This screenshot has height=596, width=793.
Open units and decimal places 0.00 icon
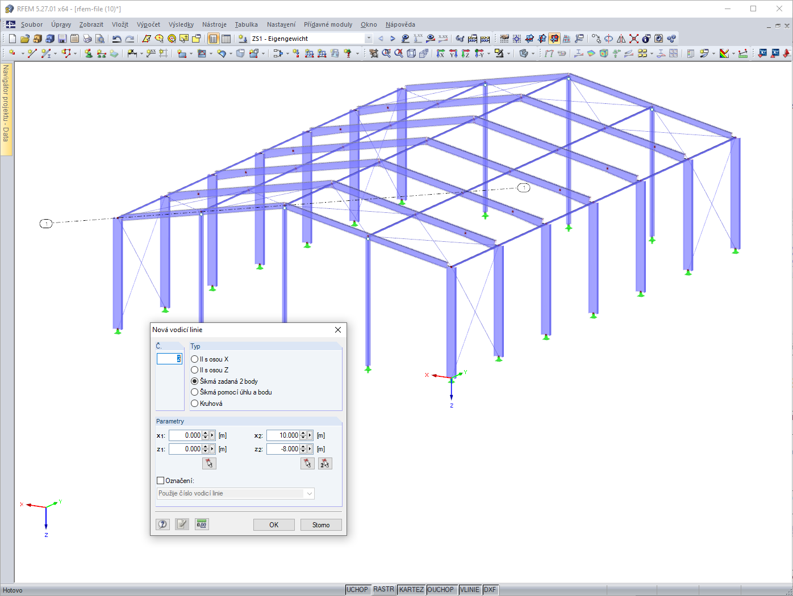[x=202, y=524]
